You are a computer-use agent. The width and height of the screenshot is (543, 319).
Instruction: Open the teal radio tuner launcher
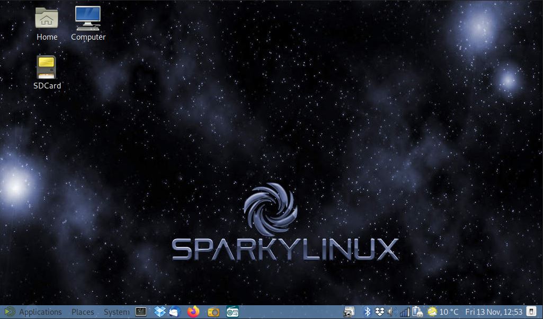point(233,312)
